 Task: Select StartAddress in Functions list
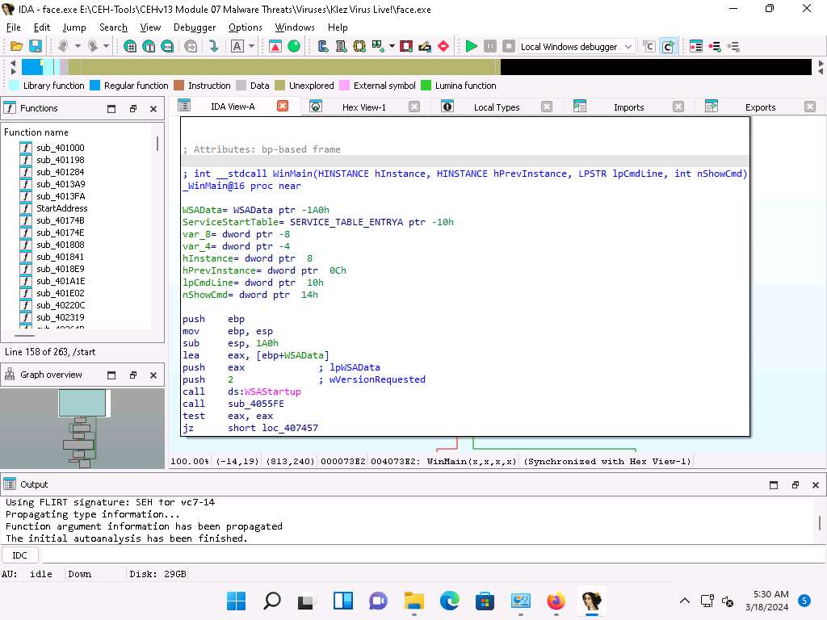point(61,208)
